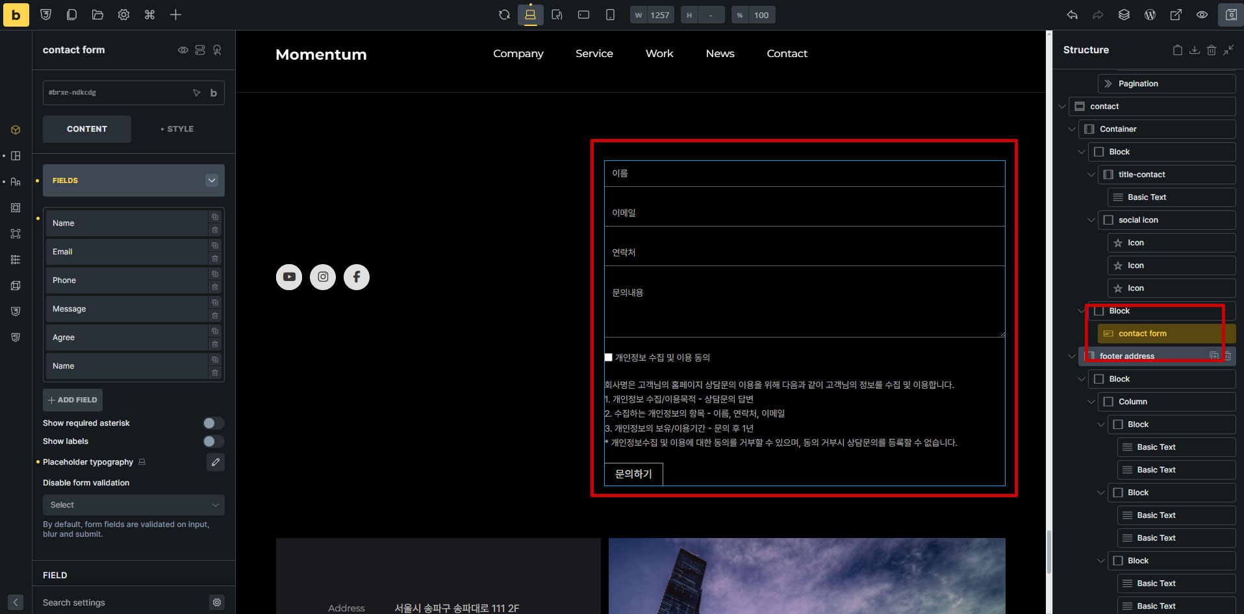
Task: Turn on the Show labels toggle
Action: point(213,441)
